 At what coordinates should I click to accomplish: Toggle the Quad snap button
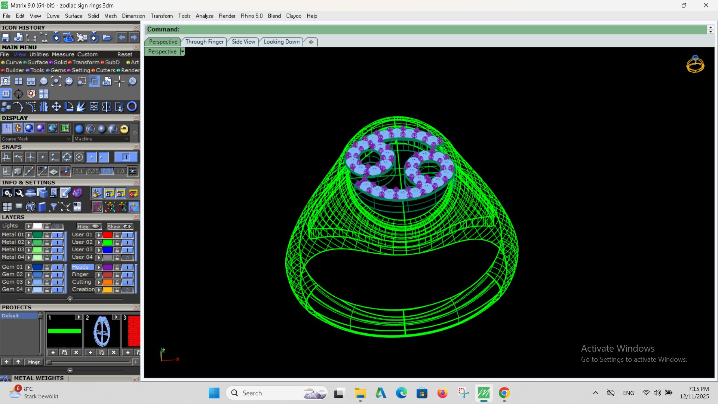point(67,157)
